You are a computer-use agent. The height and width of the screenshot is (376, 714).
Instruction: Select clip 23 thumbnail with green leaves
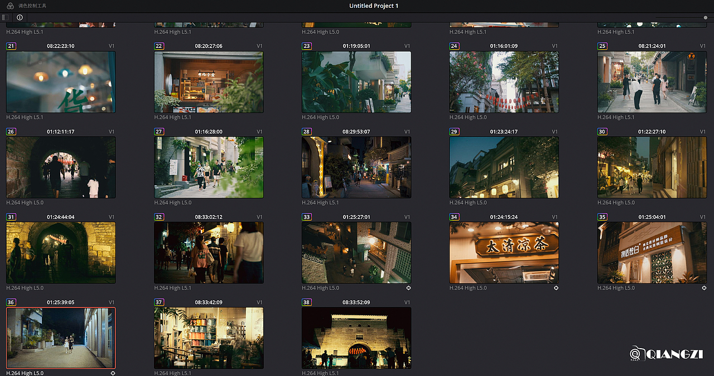pyautogui.click(x=356, y=82)
